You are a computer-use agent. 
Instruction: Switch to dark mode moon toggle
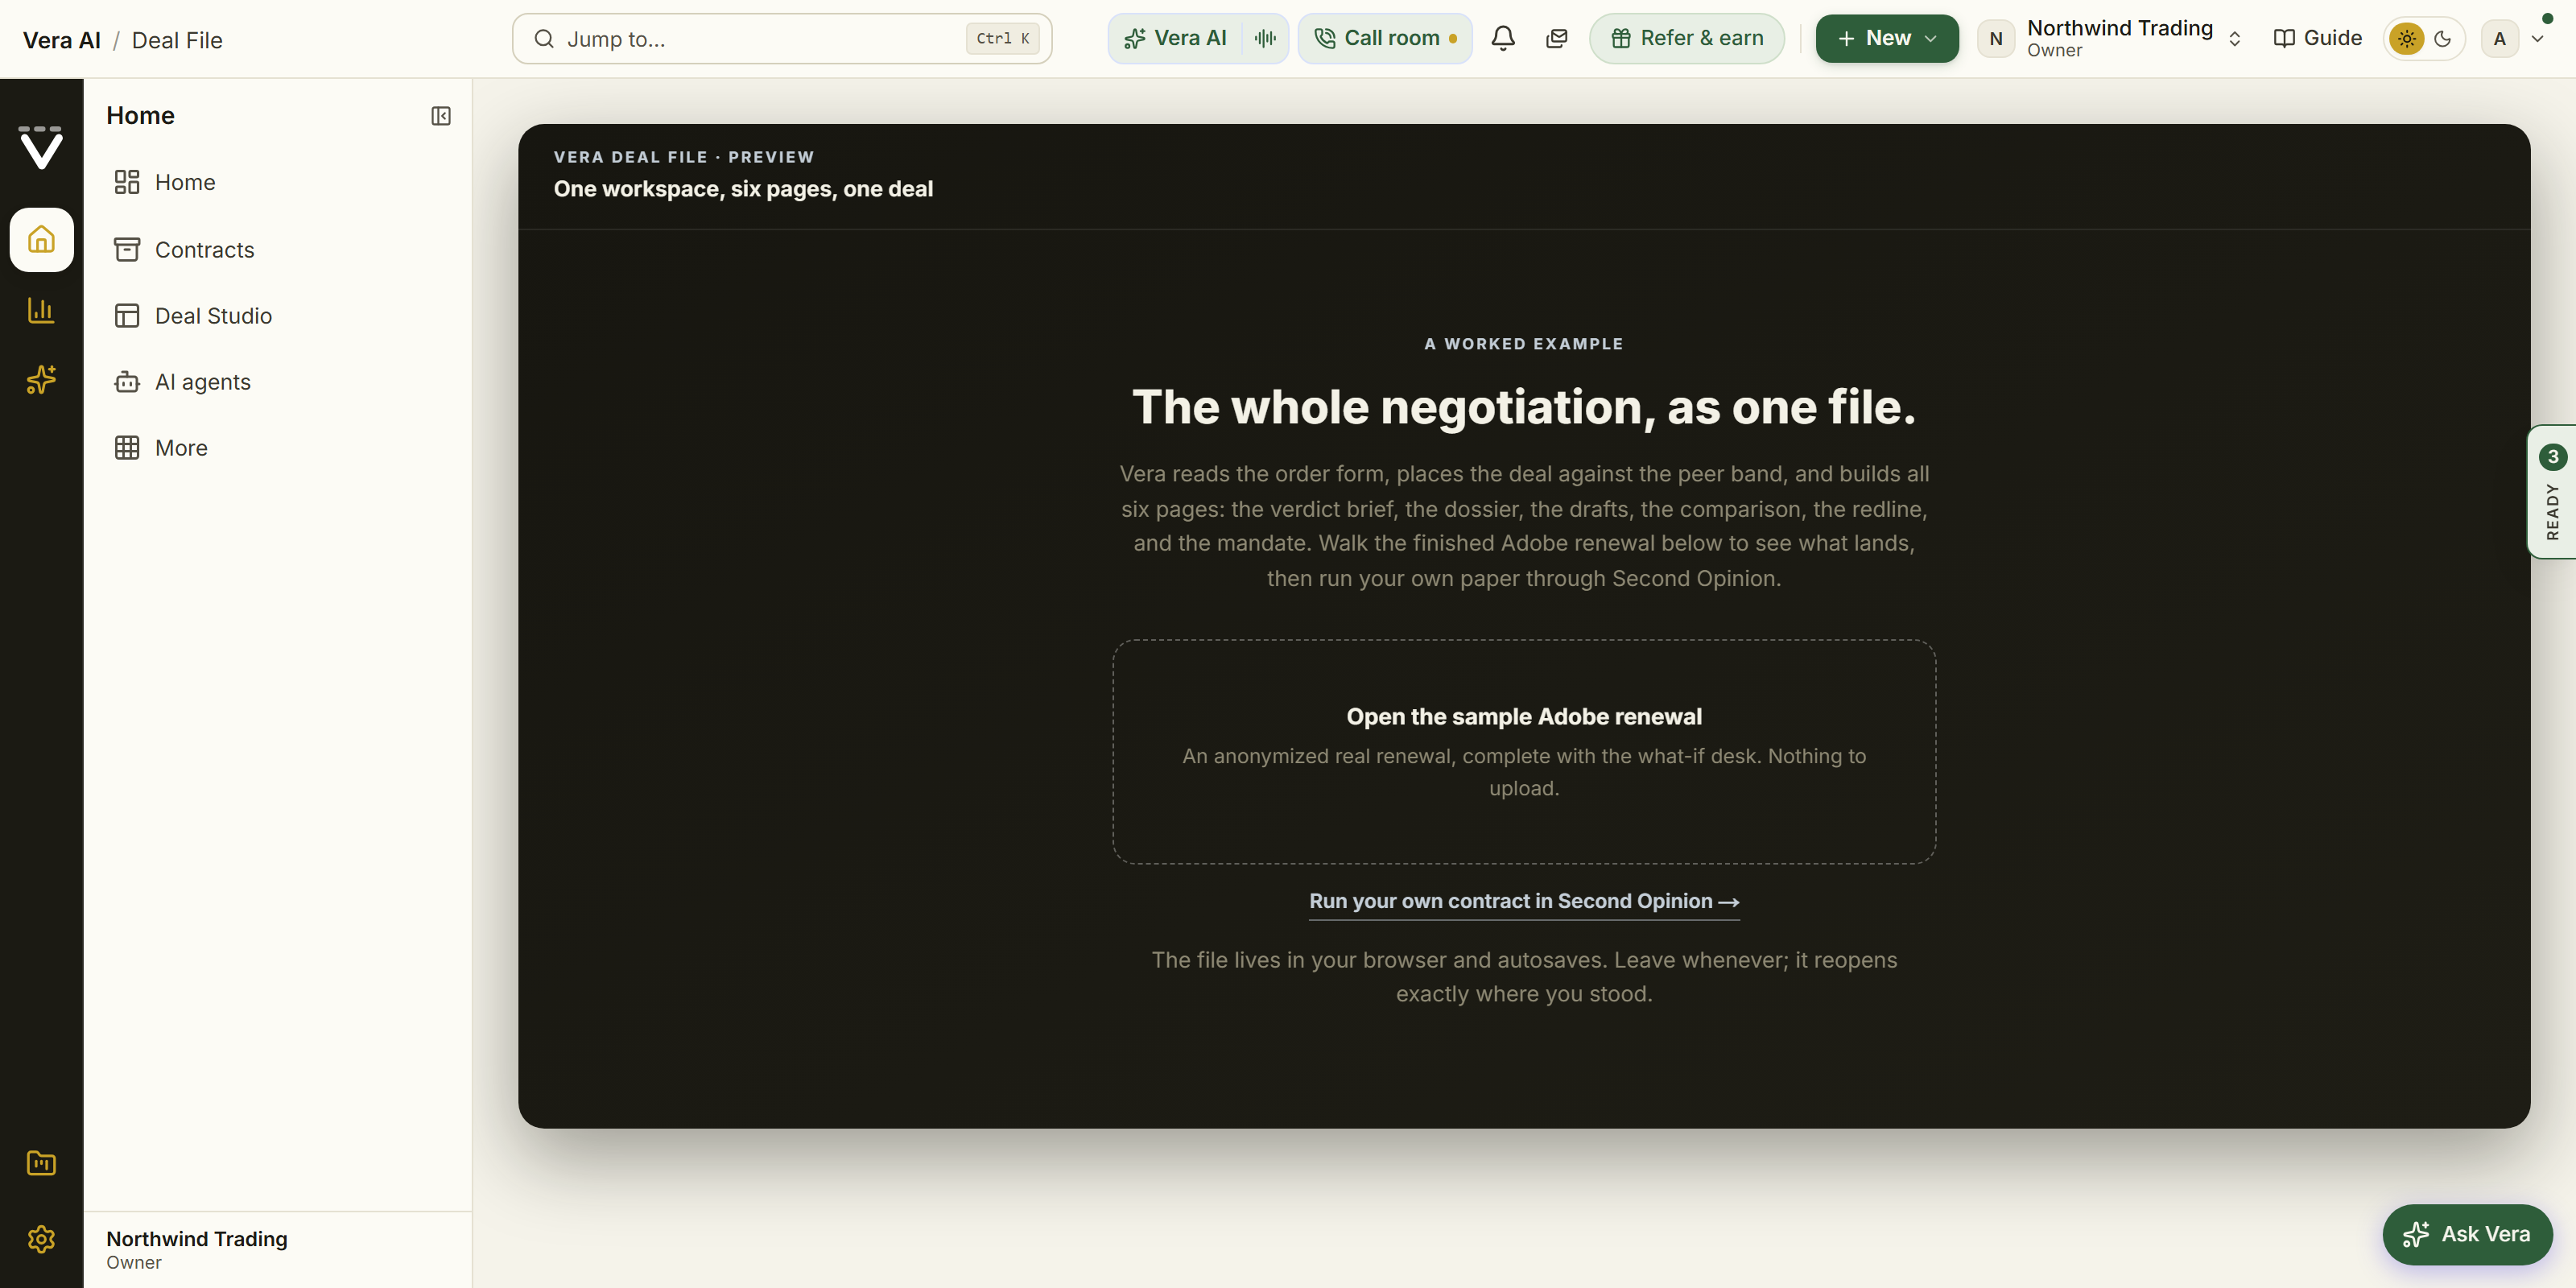coord(2443,39)
